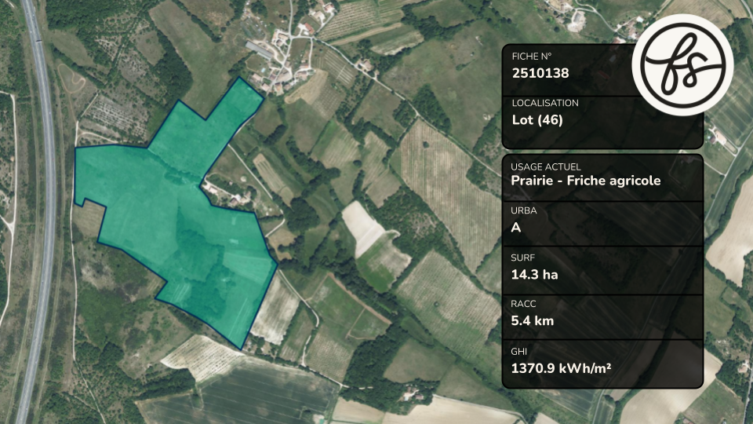Screen dimensions: 753x424
Task: Click the RACC label
Action: tap(523, 304)
